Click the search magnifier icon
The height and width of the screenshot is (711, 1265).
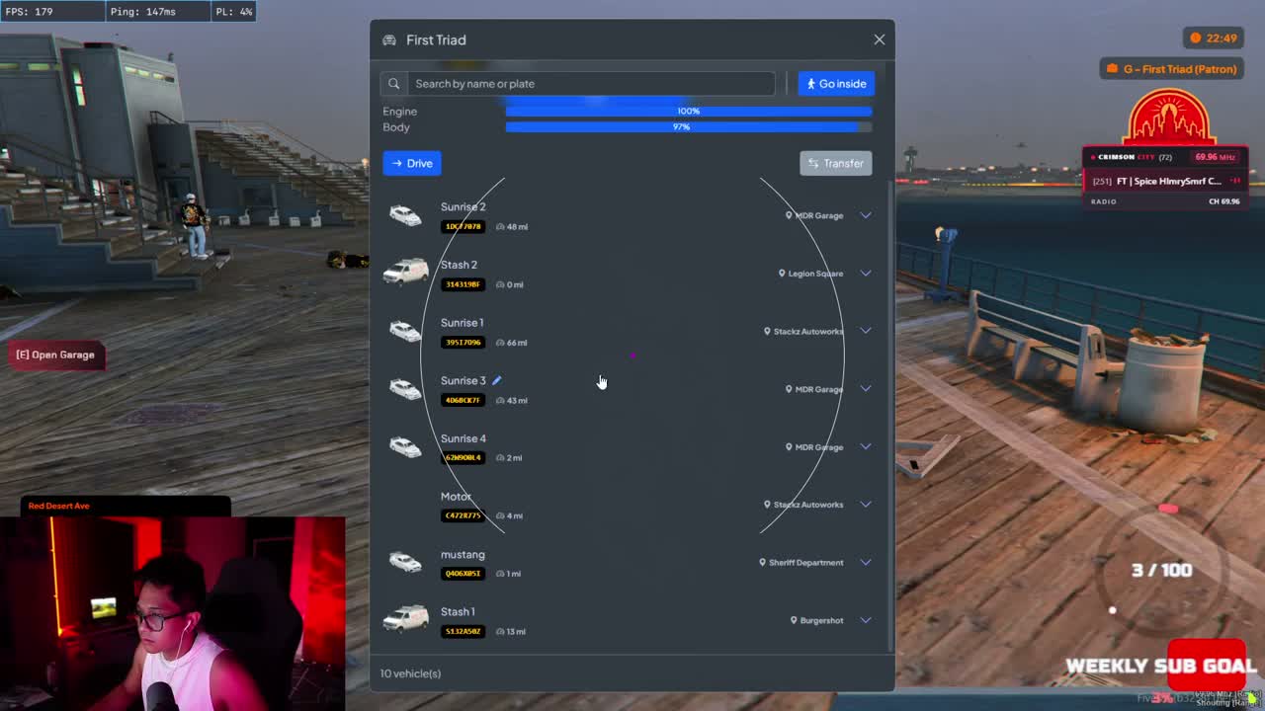click(x=393, y=84)
